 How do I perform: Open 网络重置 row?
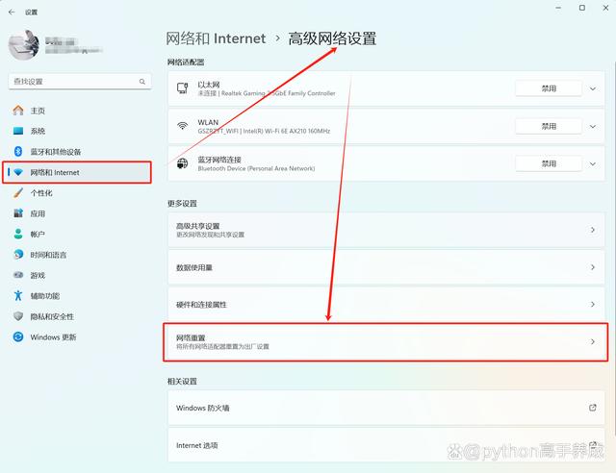(x=386, y=342)
